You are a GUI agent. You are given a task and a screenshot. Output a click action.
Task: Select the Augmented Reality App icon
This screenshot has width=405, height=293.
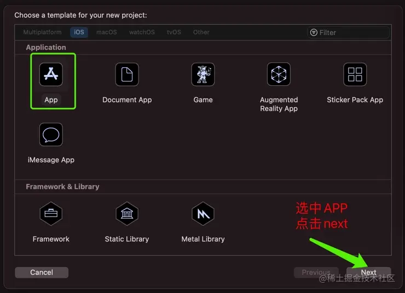coord(279,74)
